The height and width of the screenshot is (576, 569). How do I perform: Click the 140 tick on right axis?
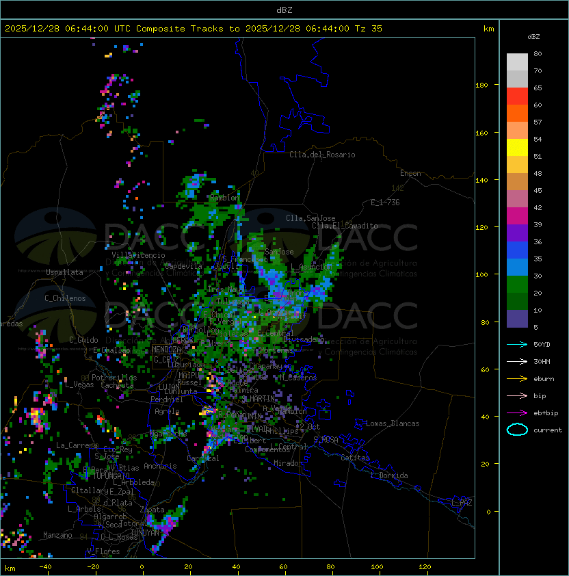point(481,180)
